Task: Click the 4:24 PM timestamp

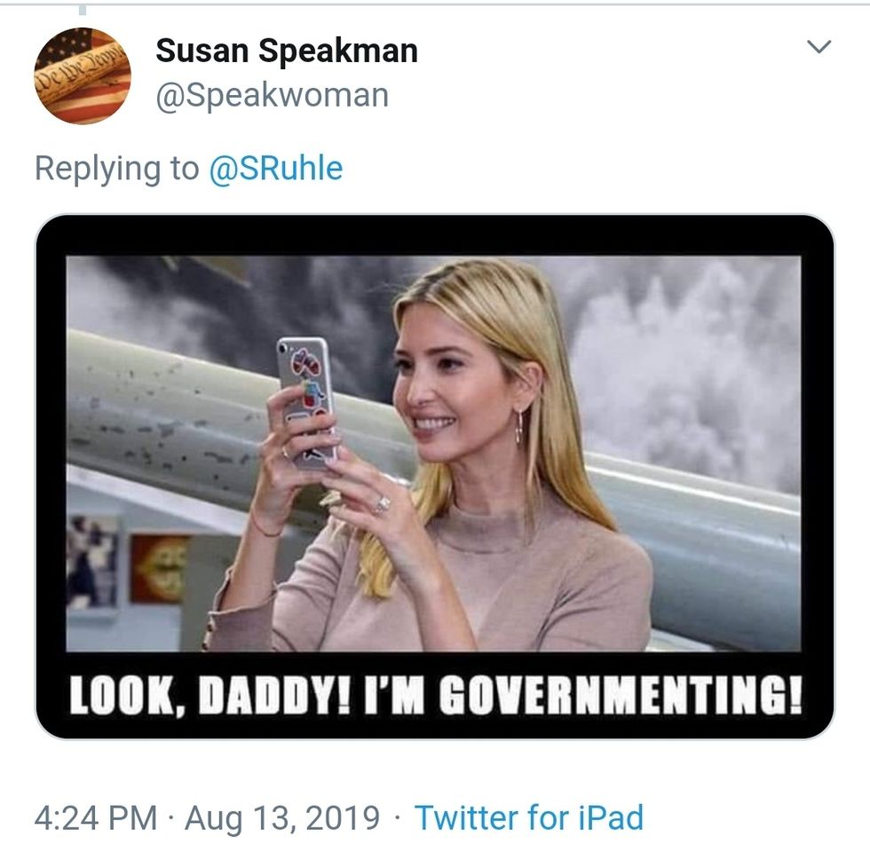Action: tap(97, 817)
